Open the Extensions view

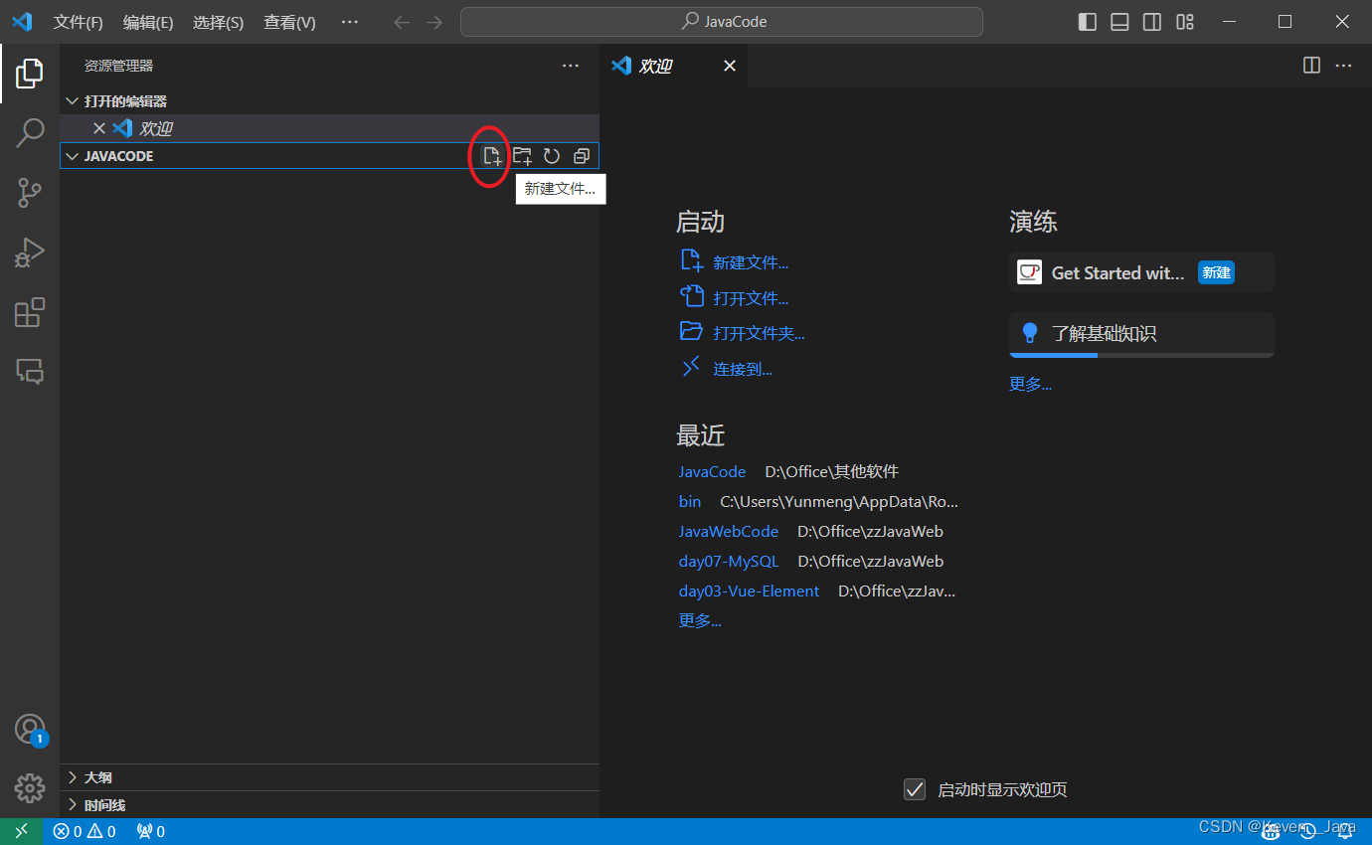tap(30, 312)
